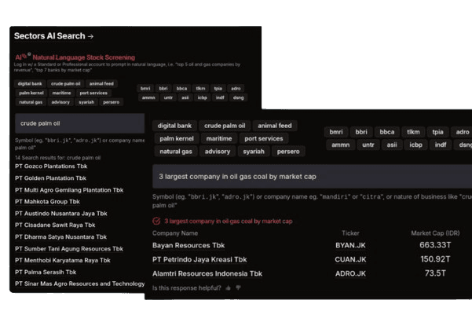Open PT Austindo Nusantara Jaya Tbk result
This screenshot has height=326, width=472.
pos(61,214)
